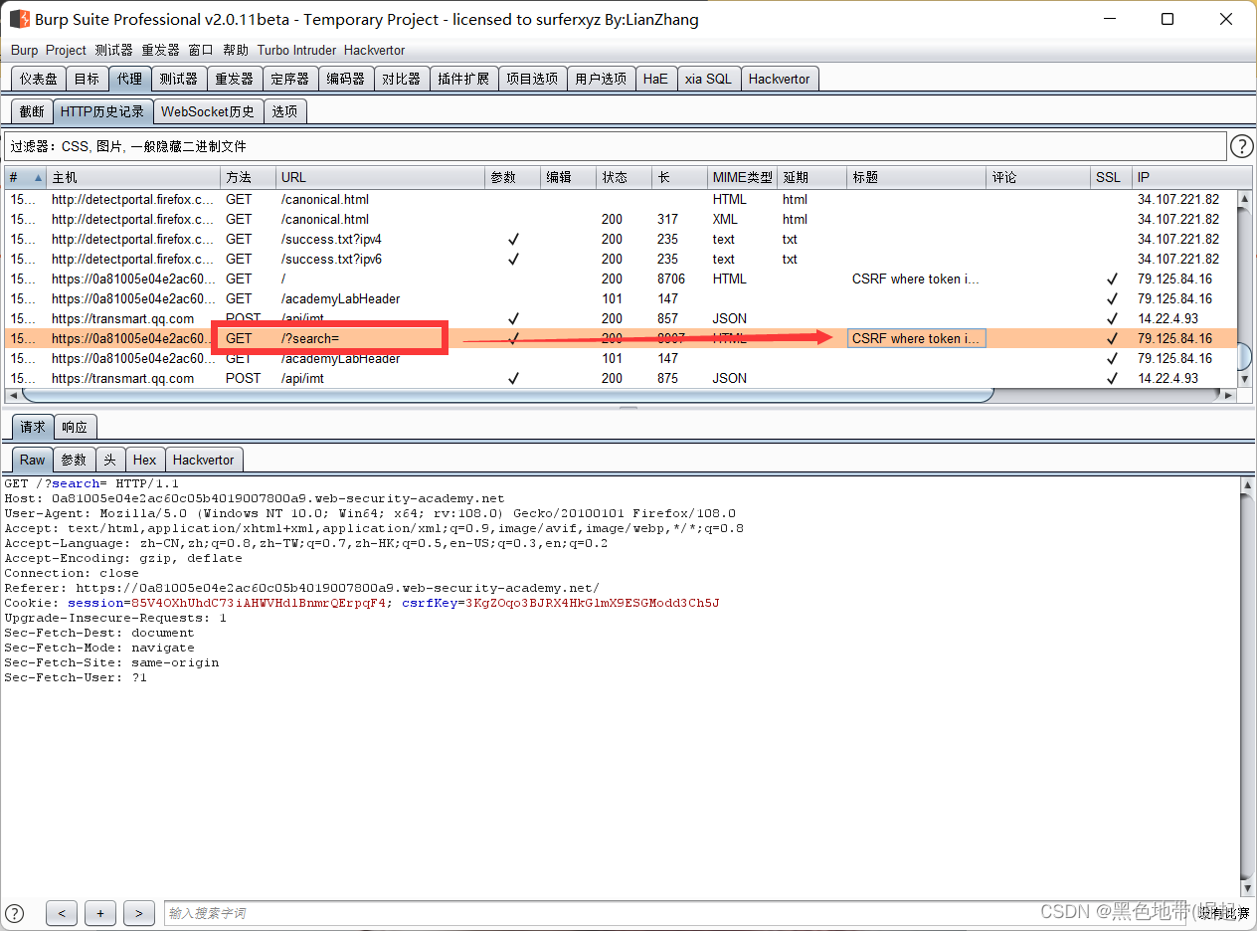Screen dimensions: 1257x931
Task: Select the GET /?search= history row
Action: pyautogui.click(x=622, y=338)
